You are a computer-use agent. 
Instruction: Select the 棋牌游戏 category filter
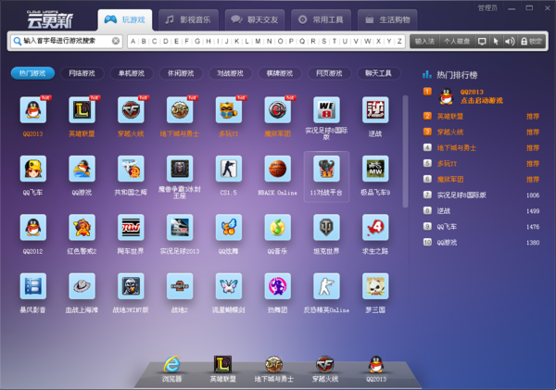pyautogui.click(x=280, y=73)
